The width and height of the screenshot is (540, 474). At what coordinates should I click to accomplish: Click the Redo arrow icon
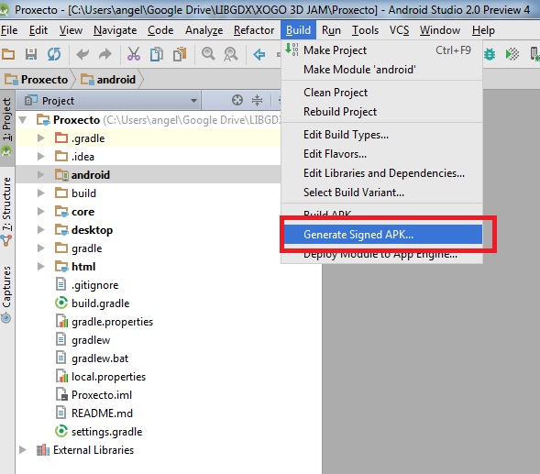coord(105,54)
